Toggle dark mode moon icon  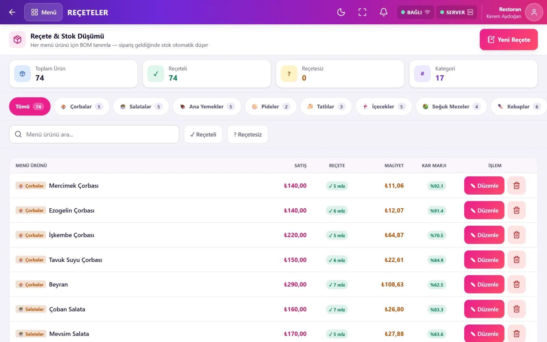pos(341,12)
